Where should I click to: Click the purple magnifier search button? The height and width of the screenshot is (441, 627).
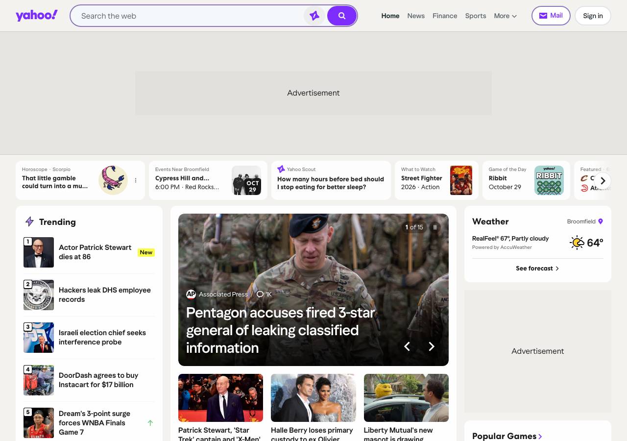(342, 16)
